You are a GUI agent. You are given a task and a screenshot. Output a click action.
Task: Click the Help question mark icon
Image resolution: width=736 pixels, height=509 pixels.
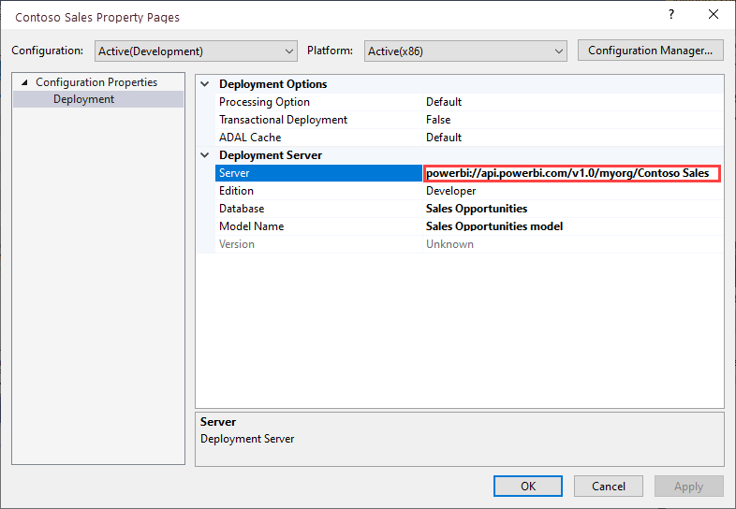tap(671, 16)
